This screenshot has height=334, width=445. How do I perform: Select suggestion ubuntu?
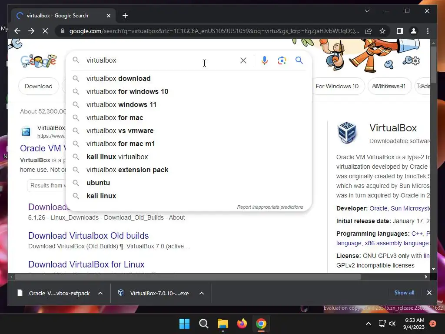(189, 183)
